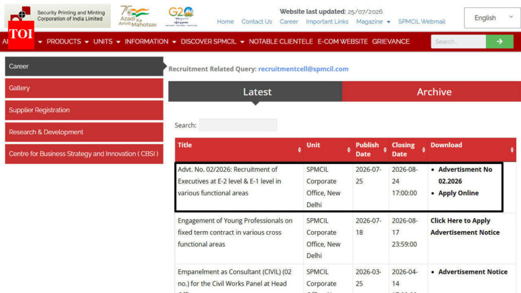Open Contact Us link
This screenshot has height=293, width=521.
(x=256, y=22)
